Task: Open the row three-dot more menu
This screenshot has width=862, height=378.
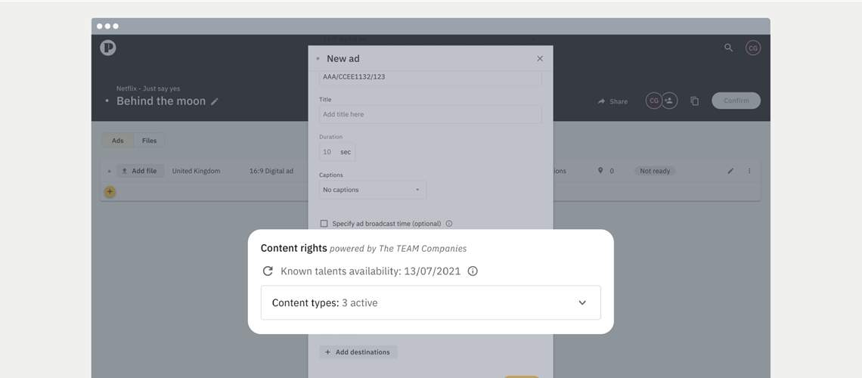Action: [x=749, y=171]
